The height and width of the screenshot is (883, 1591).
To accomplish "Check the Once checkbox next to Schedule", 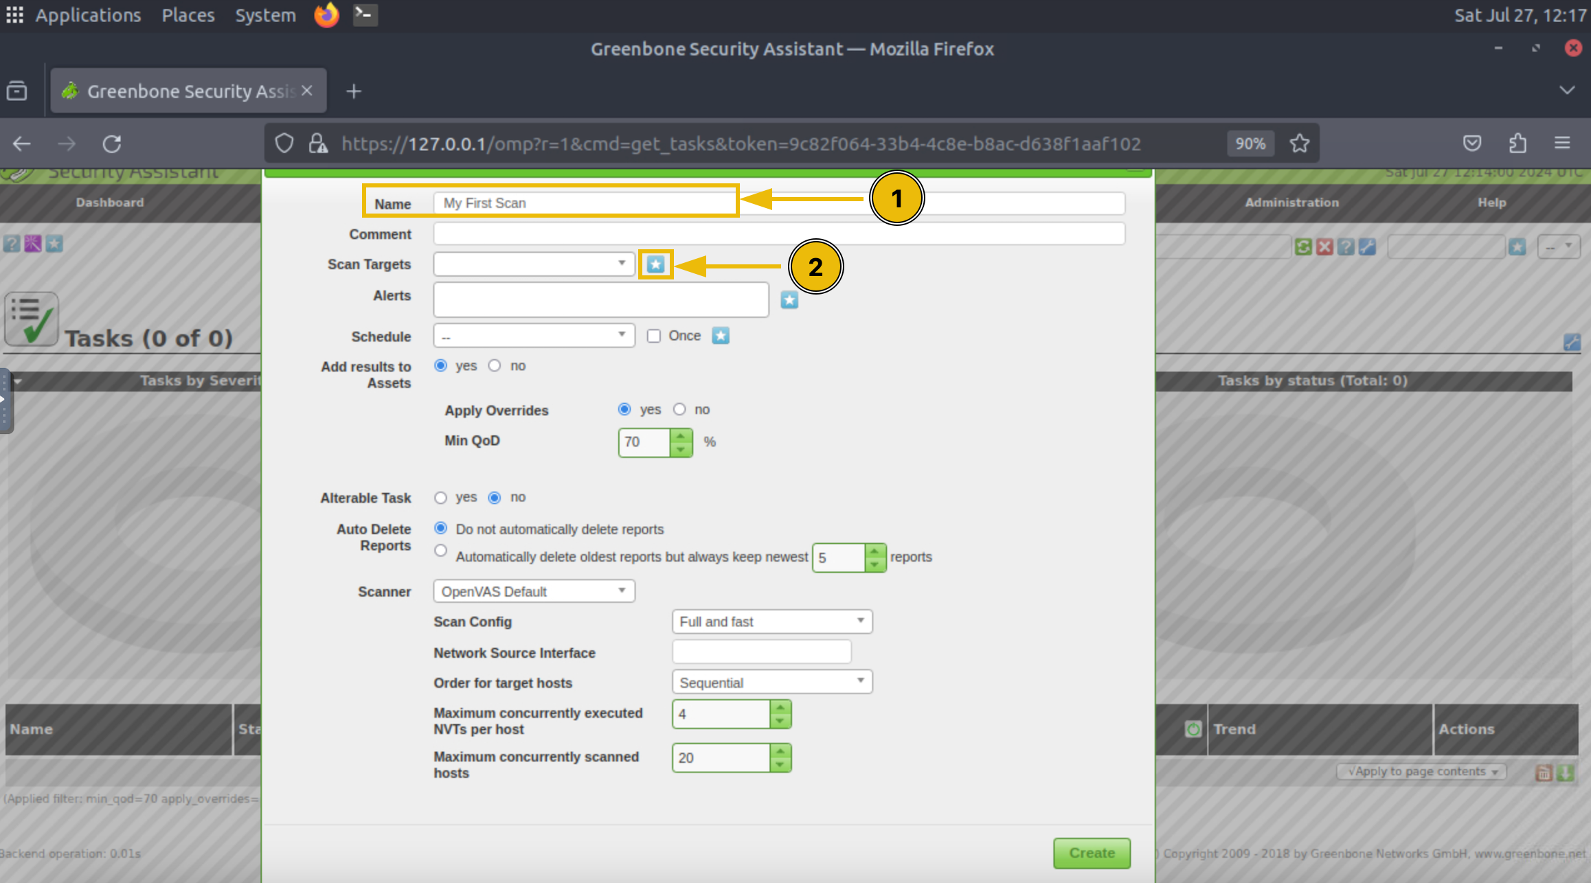I will [x=653, y=336].
